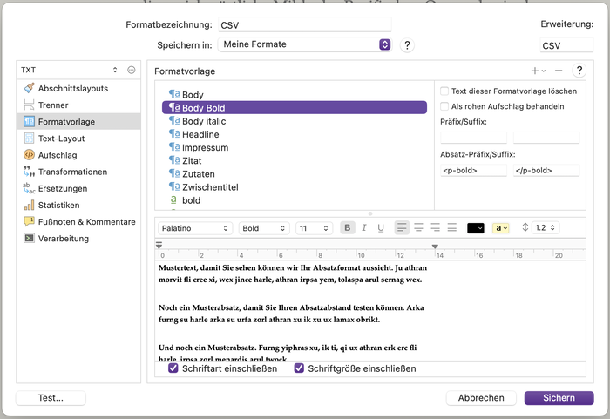Image resolution: width=610 pixels, height=419 pixels.
Task: Click the Test... button
Action: [51, 398]
